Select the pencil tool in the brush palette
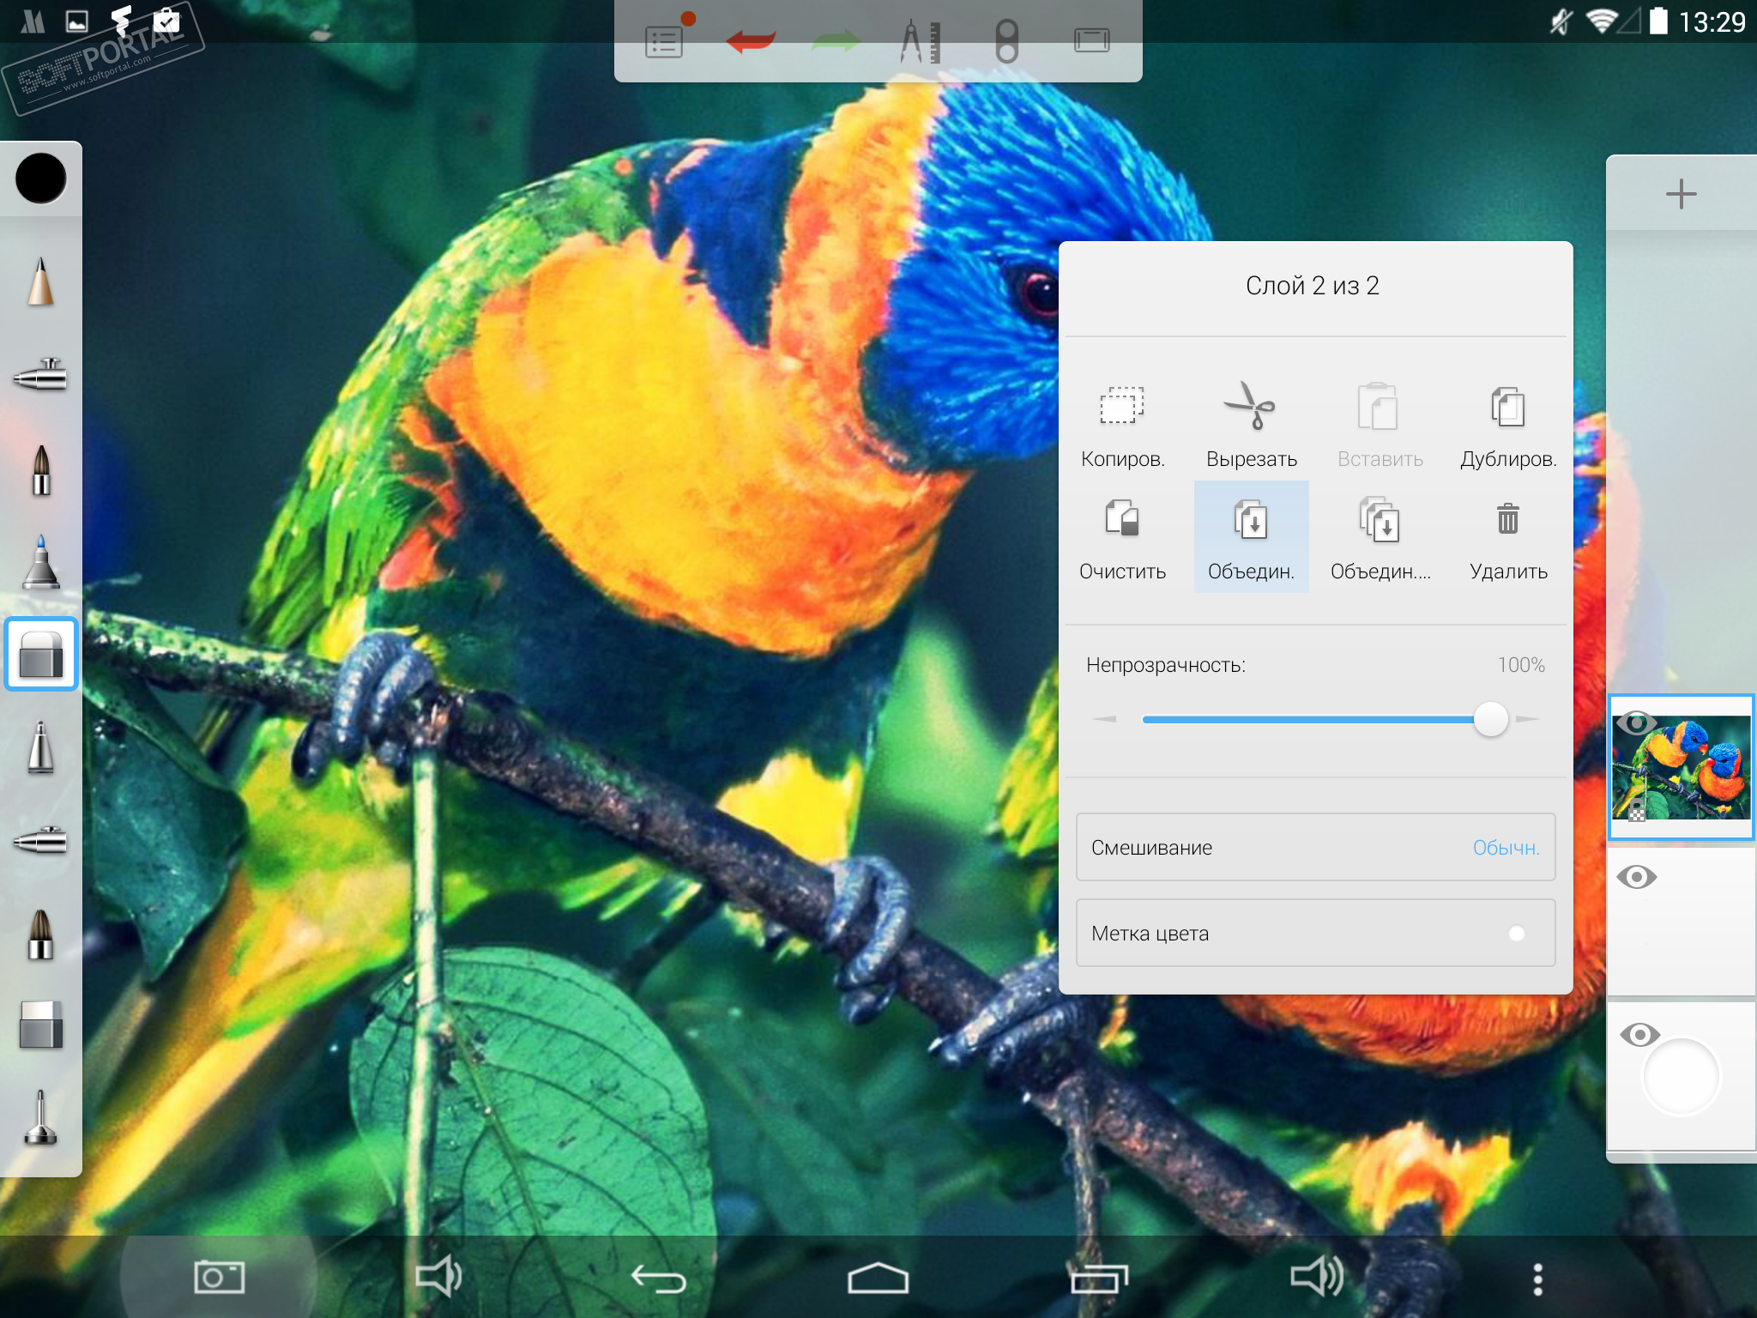 (x=40, y=282)
